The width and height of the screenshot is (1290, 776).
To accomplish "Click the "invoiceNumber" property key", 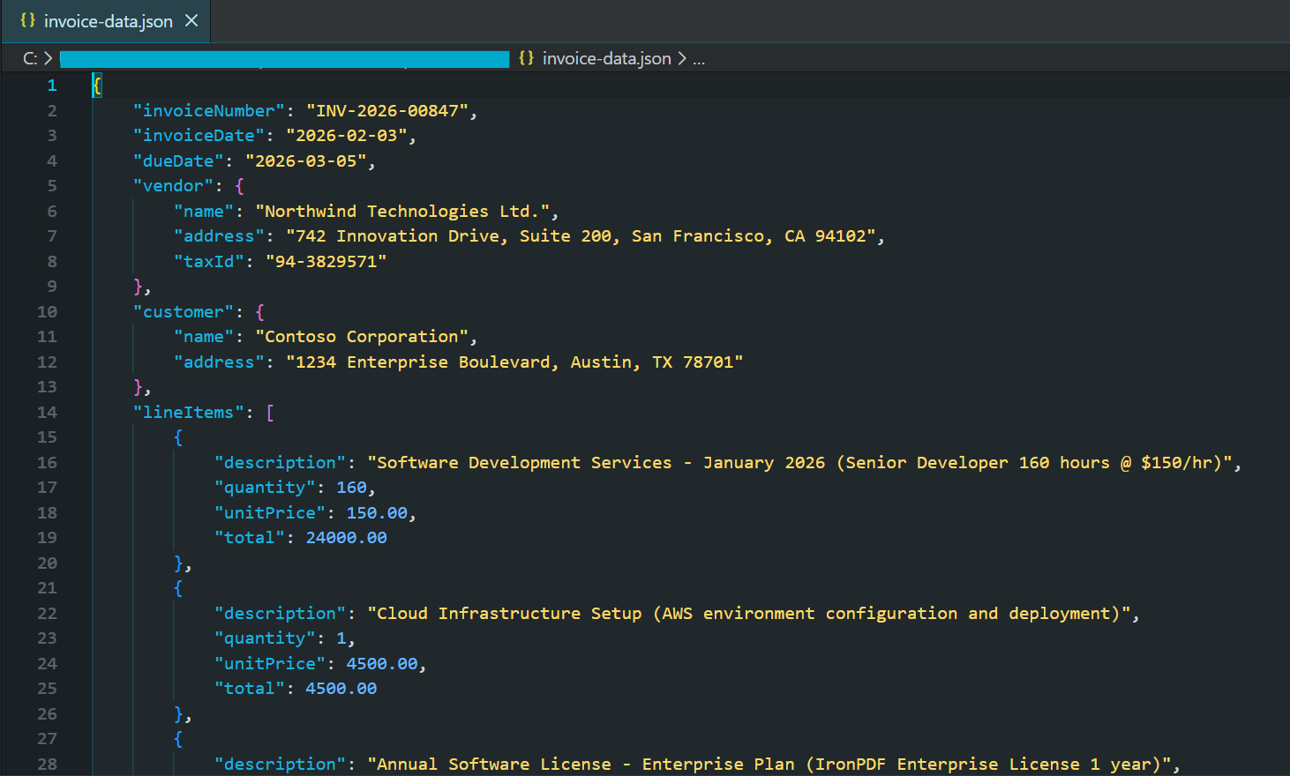I will pyautogui.click(x=207, y=109).
